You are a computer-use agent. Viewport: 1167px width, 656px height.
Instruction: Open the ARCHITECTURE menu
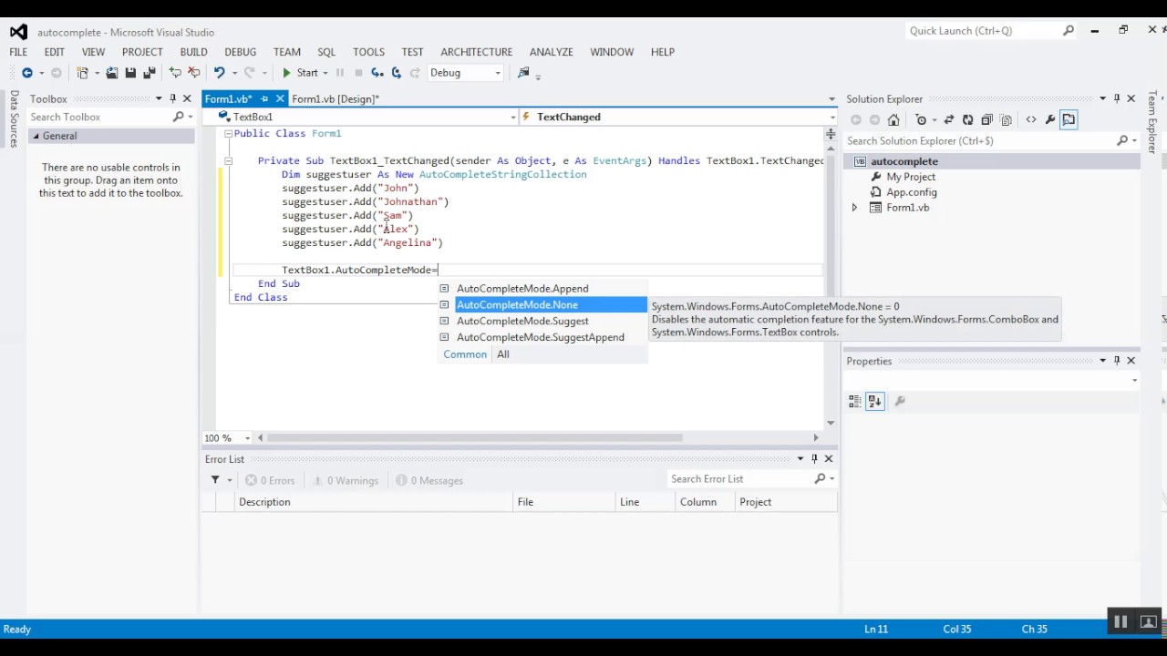click(x=476, y=52)
